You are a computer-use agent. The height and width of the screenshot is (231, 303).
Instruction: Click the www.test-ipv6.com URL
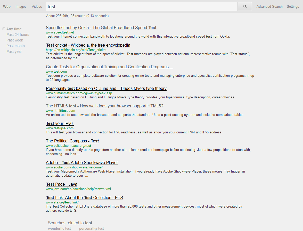(x=60, y=128)
